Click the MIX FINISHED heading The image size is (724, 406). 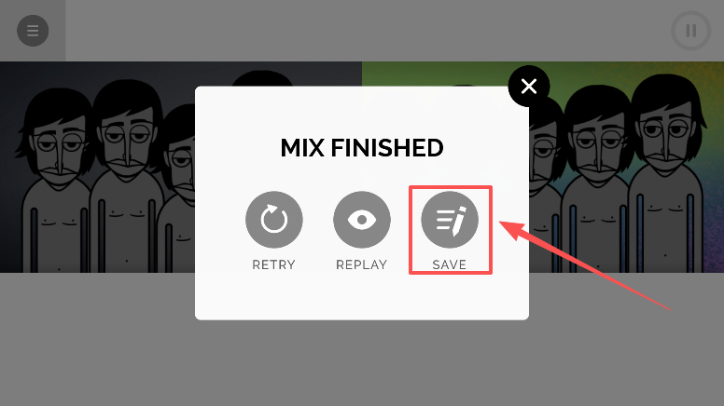[x=362, y=148]
